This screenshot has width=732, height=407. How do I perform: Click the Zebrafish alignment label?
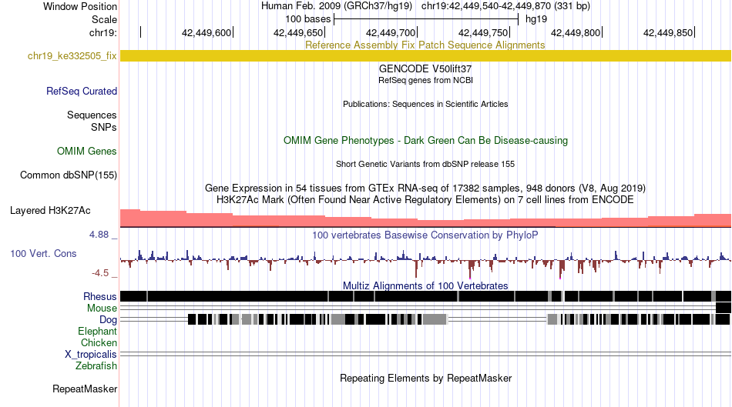click(x=96, y=365)
